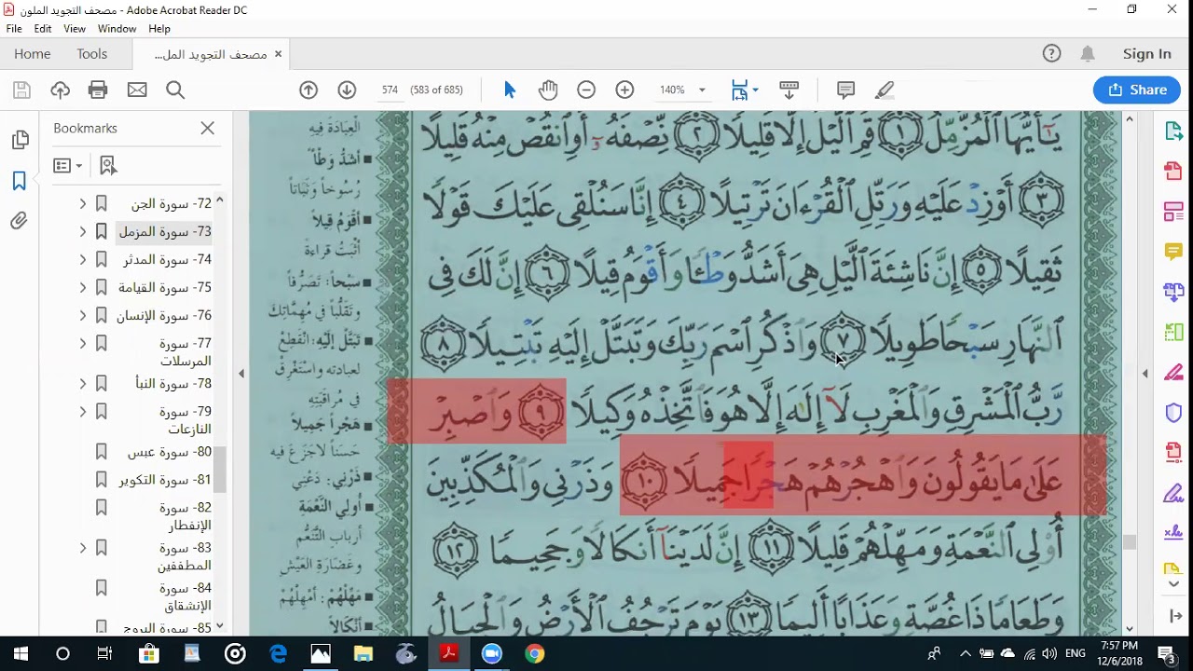Image resolution: width=1193 pixels, height=671 pixels.
Task: Open Zoom app from taskbar
Action: 491,653
